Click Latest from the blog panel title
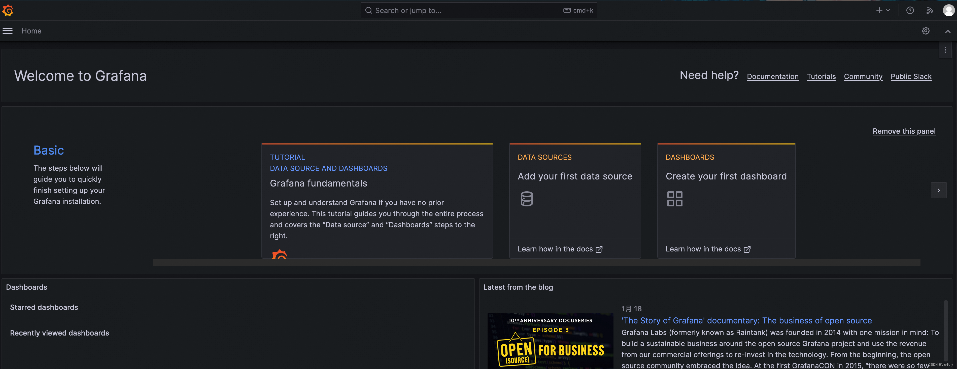This screenshot has height=369, width=957. coord(518,287)
